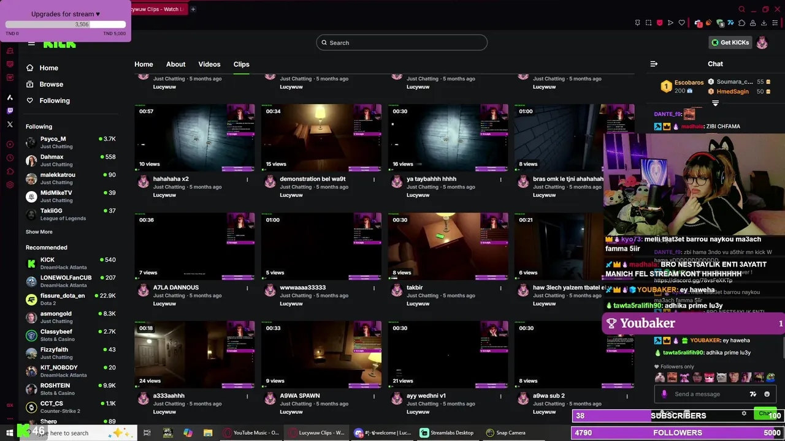Show downloads via the download icon
This screenshot has height=441, width=785.
(764, 23)
